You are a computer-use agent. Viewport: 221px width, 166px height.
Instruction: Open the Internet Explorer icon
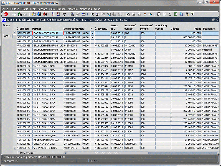coord(181,14)
